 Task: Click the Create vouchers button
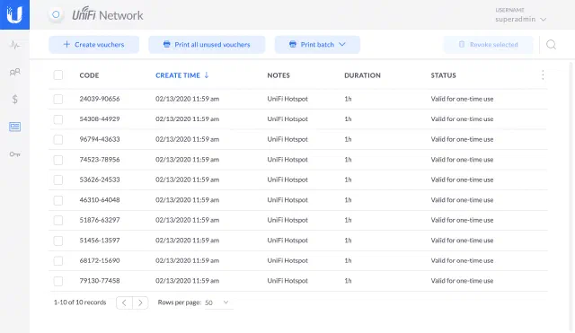coord(93,45)
